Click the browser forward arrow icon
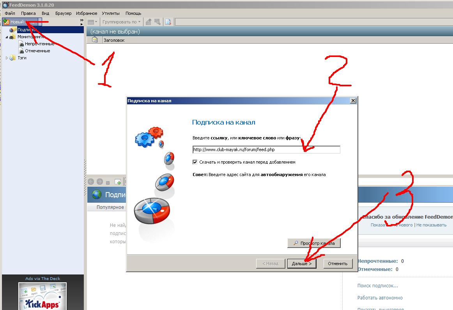The width and height of the screenshot is (453, 310). [100, 182]
